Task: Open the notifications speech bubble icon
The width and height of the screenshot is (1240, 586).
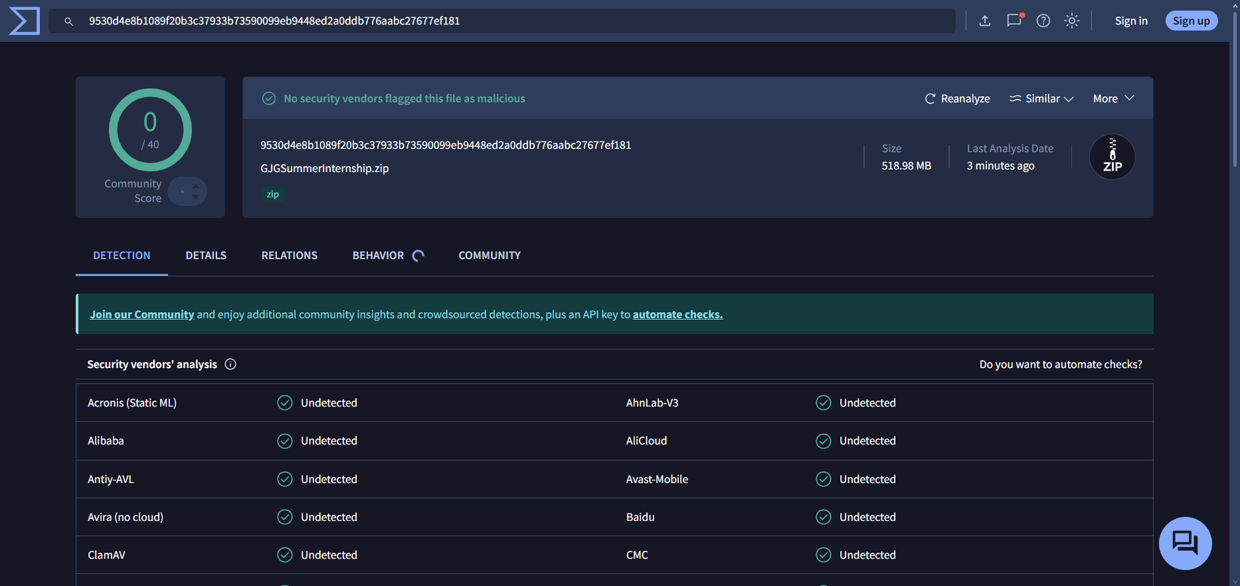Action: (1014, 21)
